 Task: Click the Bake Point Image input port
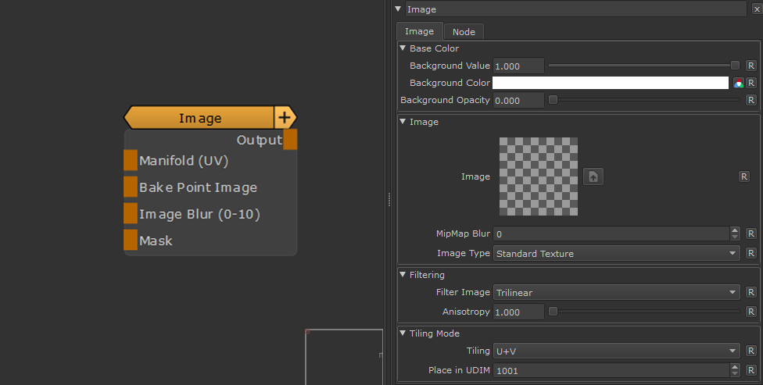[x=131, y=187]
